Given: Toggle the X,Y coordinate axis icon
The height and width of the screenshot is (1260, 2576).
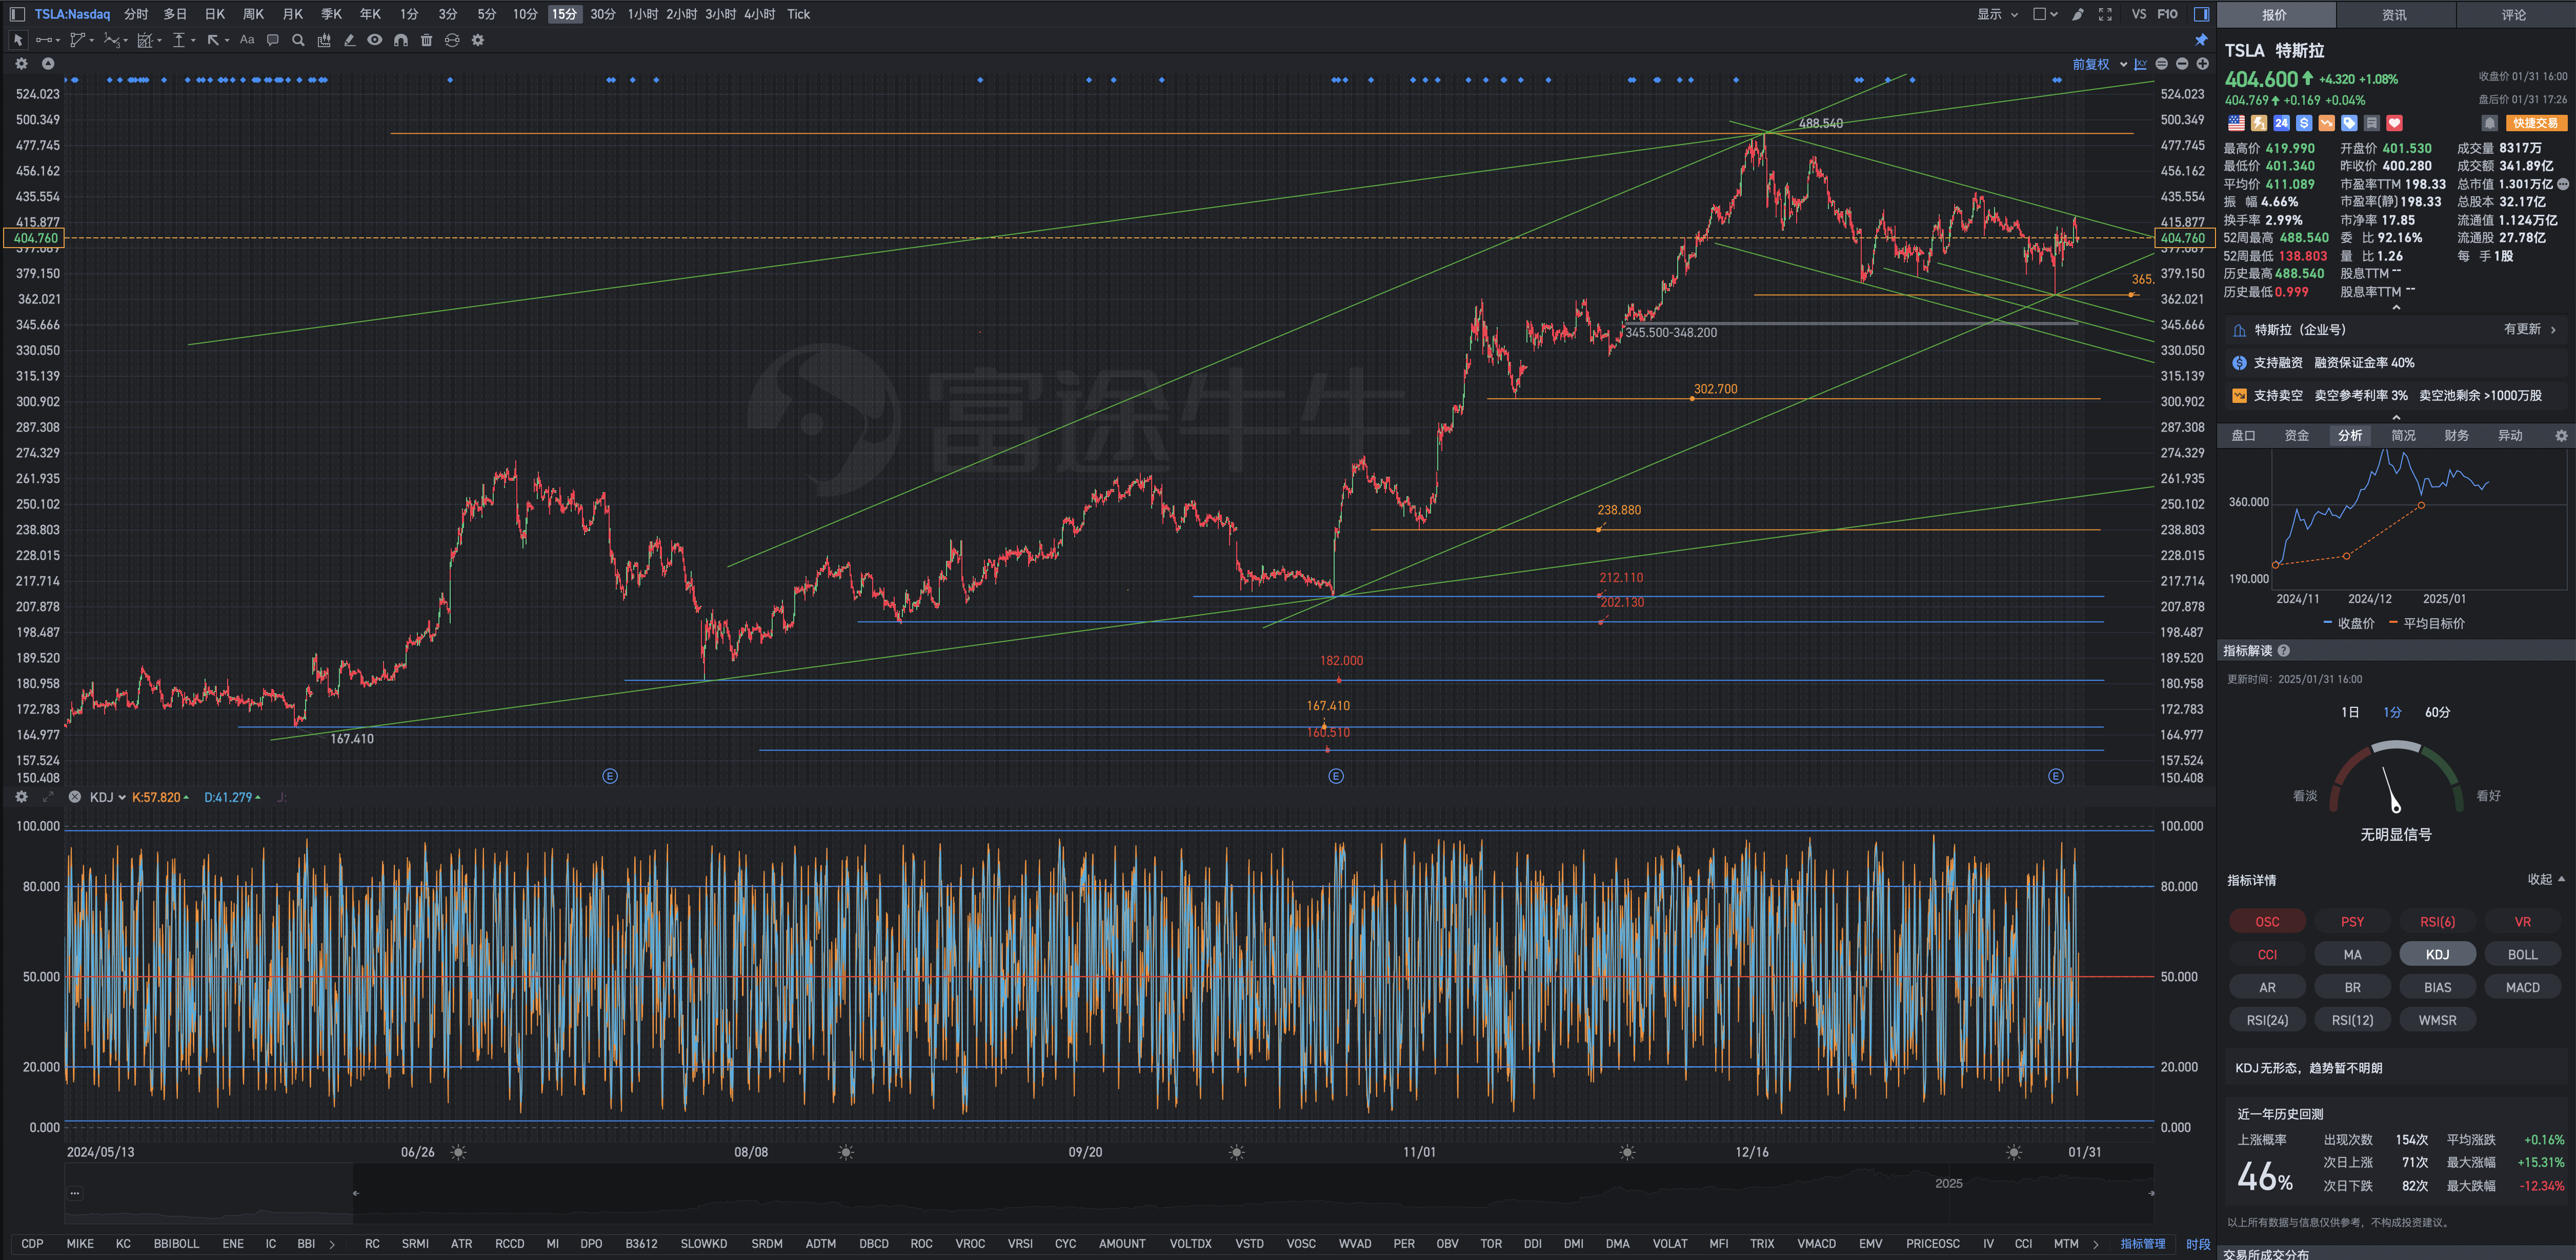Looking at the screenshot, I should coord(2141,64).
